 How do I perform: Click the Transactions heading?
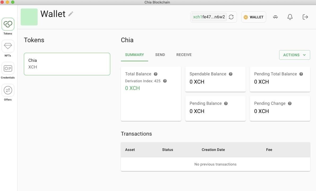click(136, 134)
